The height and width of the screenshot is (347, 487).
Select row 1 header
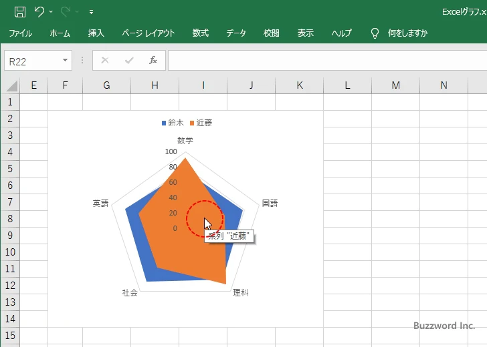pyautogui.click(x=10, y=102)
